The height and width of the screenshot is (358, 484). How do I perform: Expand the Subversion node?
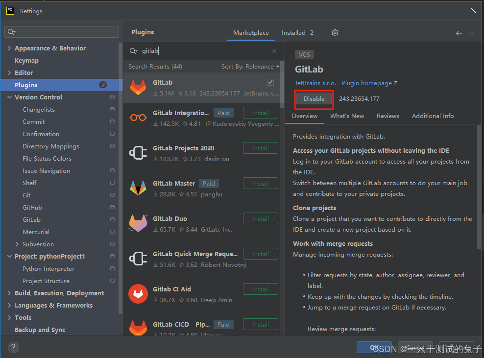(x=17, y=244)
